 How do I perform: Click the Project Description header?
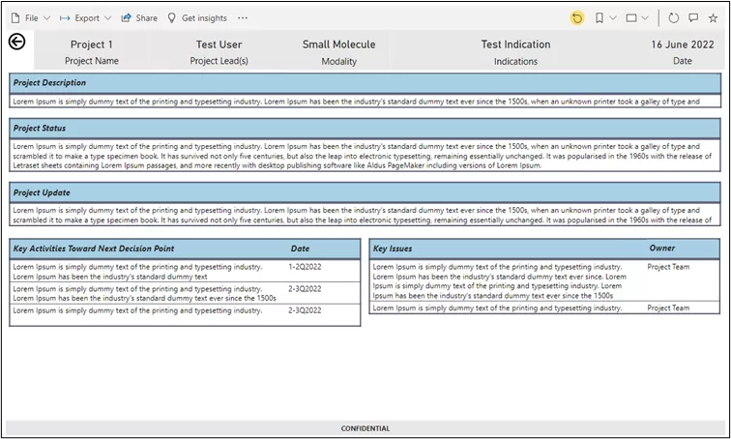coord(50,83)
